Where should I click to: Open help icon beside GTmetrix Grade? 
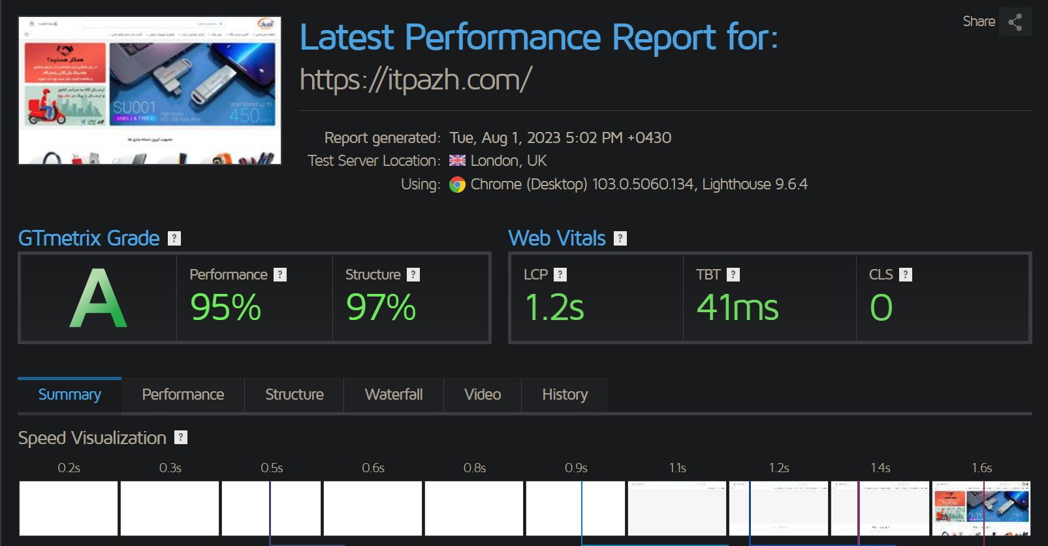pyautogui.click(x=174, y=238)
